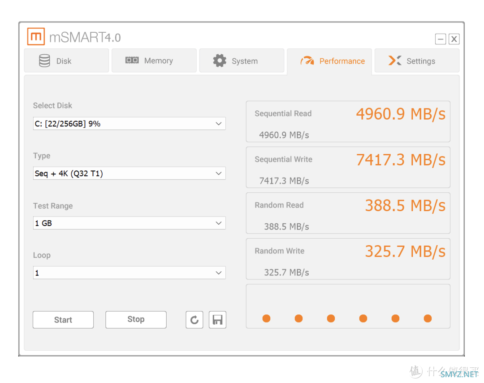Expand the Loop count dropdown
Image resolution: width=484 pixels, height=383 pixels.
[x=129, y=273]
